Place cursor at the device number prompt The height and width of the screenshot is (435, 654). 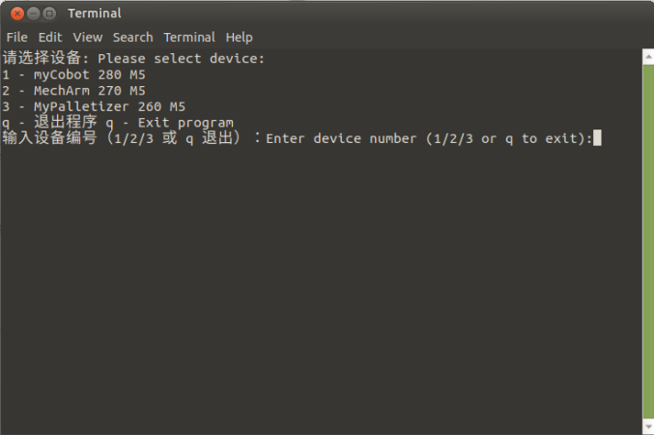pyautogui.click(x=597, y=138)
